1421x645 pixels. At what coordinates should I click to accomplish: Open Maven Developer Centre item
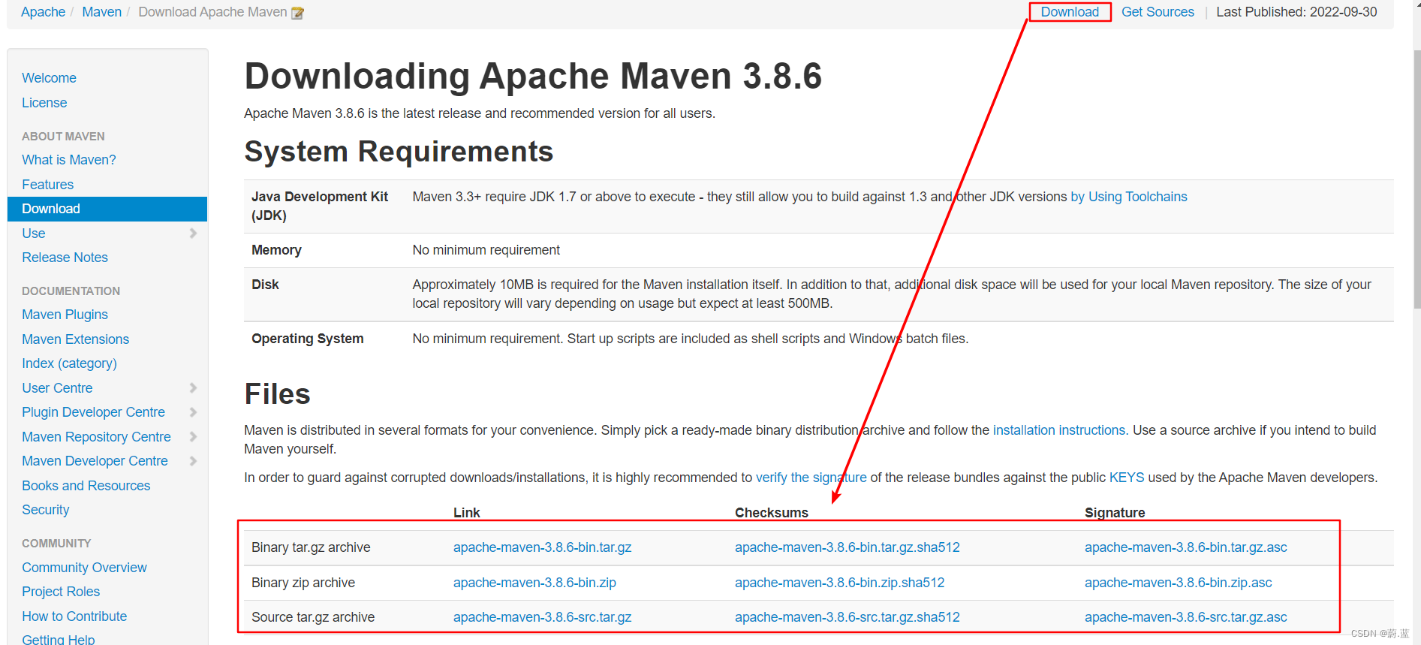[x=95, y=461]
